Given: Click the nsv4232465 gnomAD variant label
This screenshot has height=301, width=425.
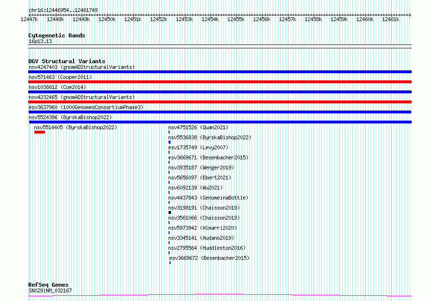Looking at the screenshot, I should (x=82, y=97).
